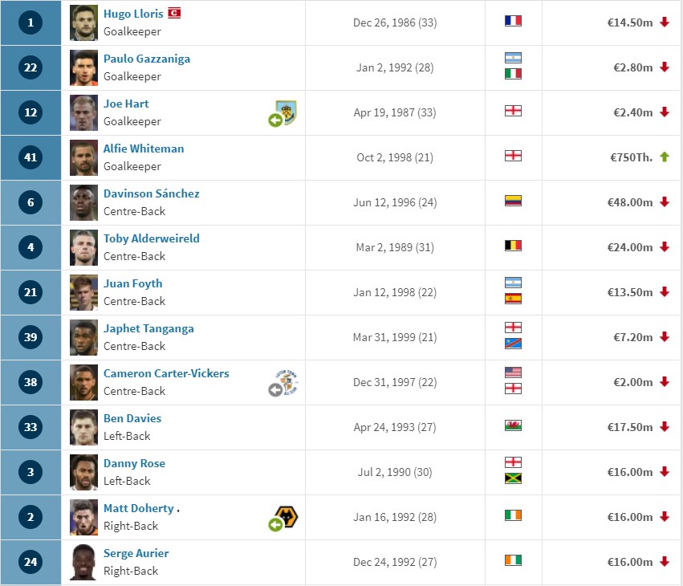This screenshot has width=683, height=586.
Task: Click the Wales flag in Ben Davies row
Action: tap(513, 425)
